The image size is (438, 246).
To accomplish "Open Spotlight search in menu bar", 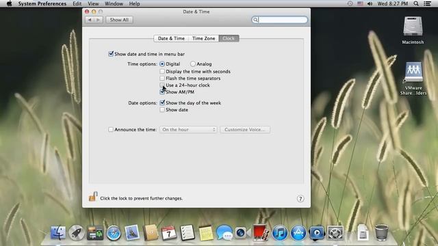I will (x=416, y=3).
